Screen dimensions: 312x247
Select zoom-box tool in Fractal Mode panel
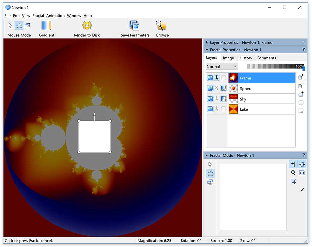click(210, 173)
